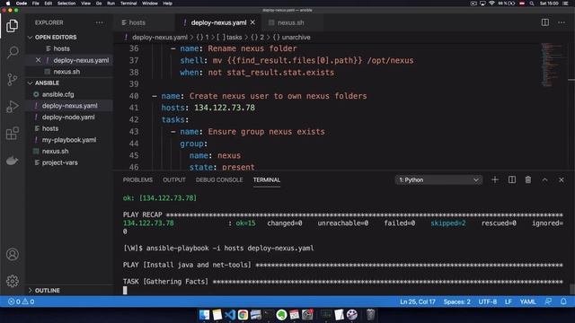The width and height of the screenshot is (575, 323).
Task: Open the Extensions view
Action: (x=12, y=134)
